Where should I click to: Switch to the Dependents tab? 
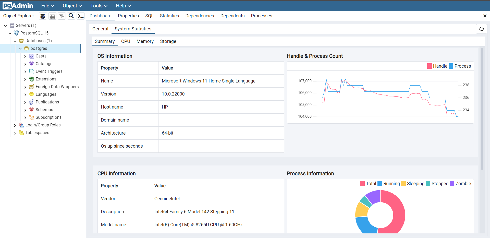[x=232, y=16]
